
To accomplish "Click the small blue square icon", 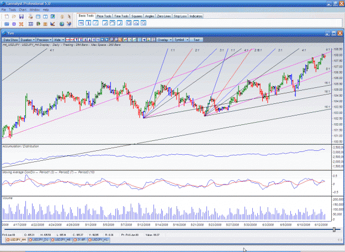I will (14, 24).
